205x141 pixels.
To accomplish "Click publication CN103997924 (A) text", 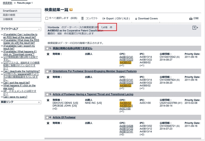I will click(170, 80).
